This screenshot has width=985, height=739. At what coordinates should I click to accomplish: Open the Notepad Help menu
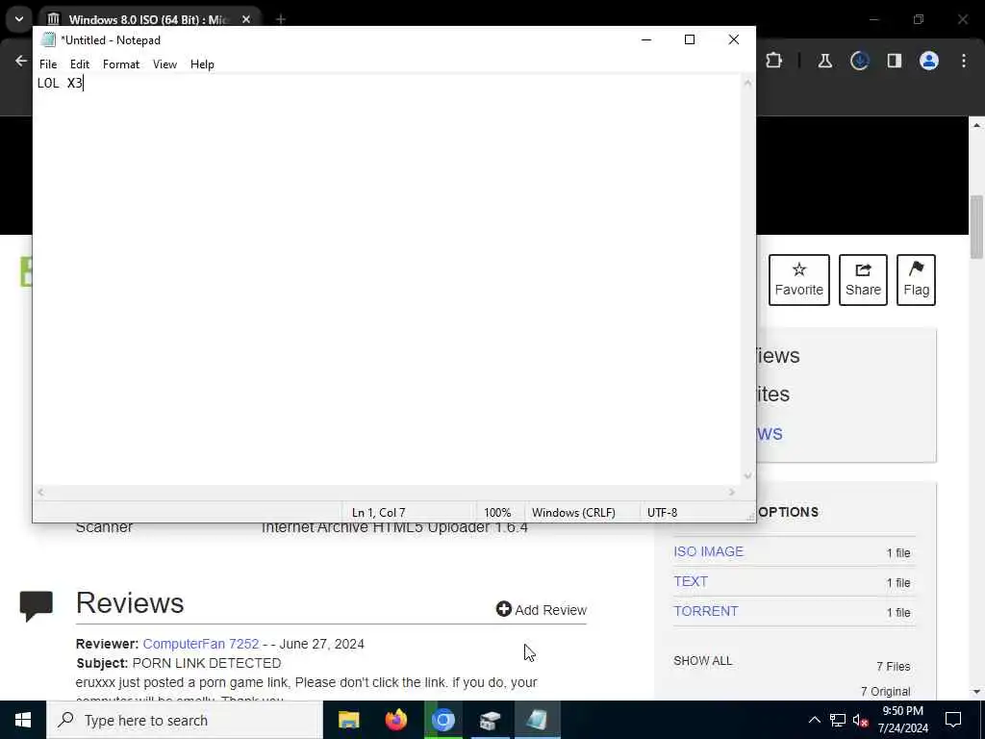tap(202, 64)
